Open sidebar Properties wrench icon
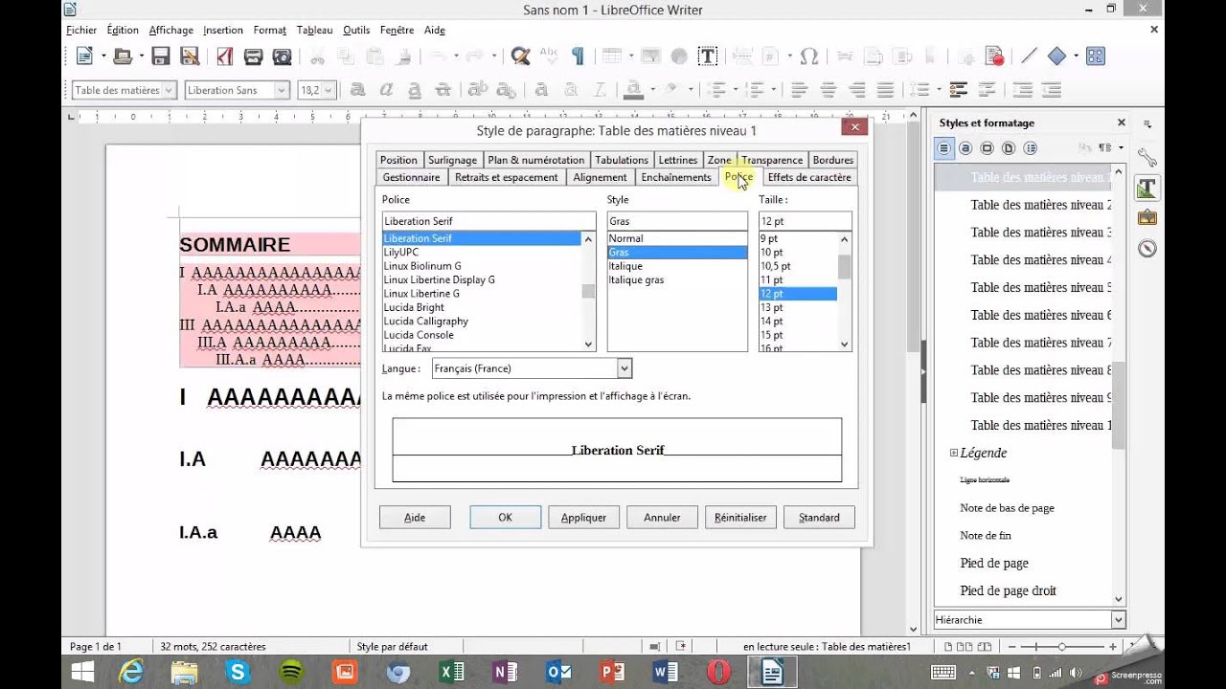Viewport: 1226px width, 689px height. click(x=1147, y=158)
